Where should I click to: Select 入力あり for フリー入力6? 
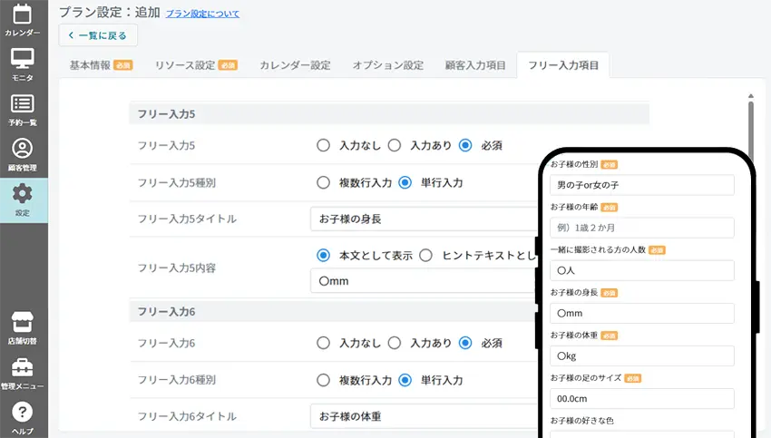(395, 343)
